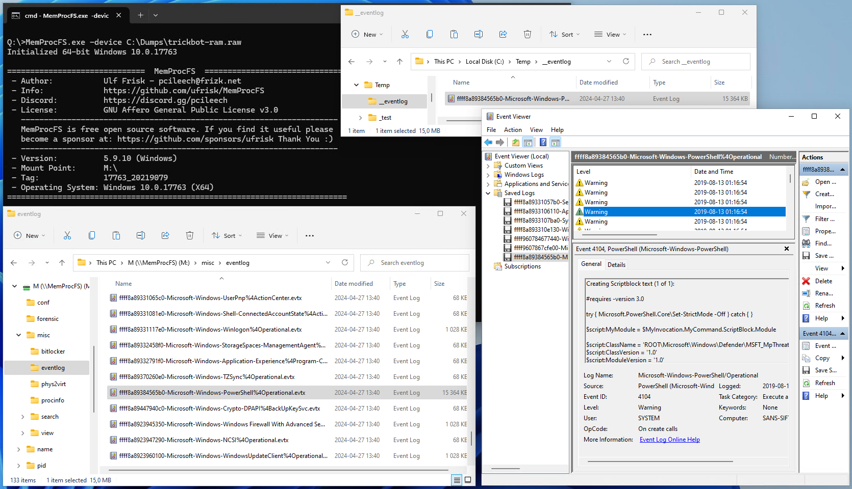
Task: Click Rename icon in M: eventlog Explorer toolbar
Action: coord(141,235)
